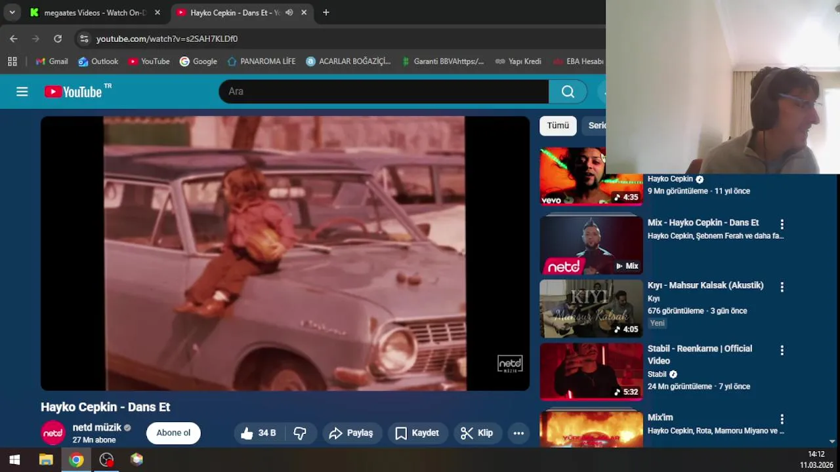This screenshot has width=840, height=472.
Task: Open site information icon in address bar
Action: click(84, 39)
